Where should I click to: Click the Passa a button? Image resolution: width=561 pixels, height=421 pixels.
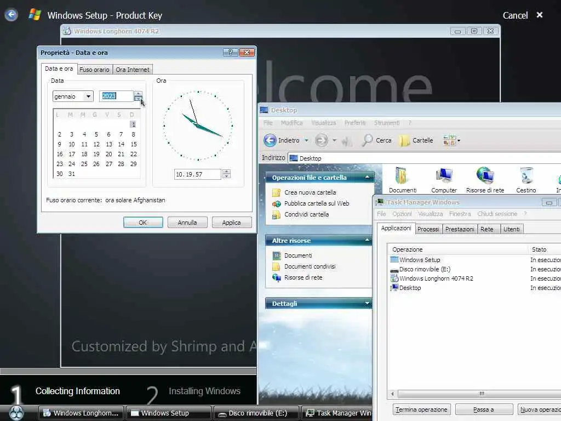[x=484, y=409]
